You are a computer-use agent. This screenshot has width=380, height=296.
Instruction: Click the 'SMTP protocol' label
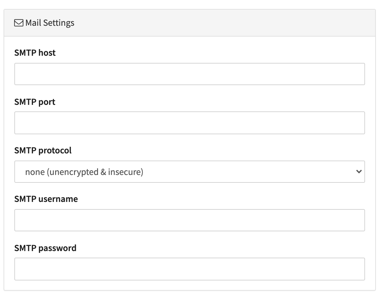click(x=43, y=150)
